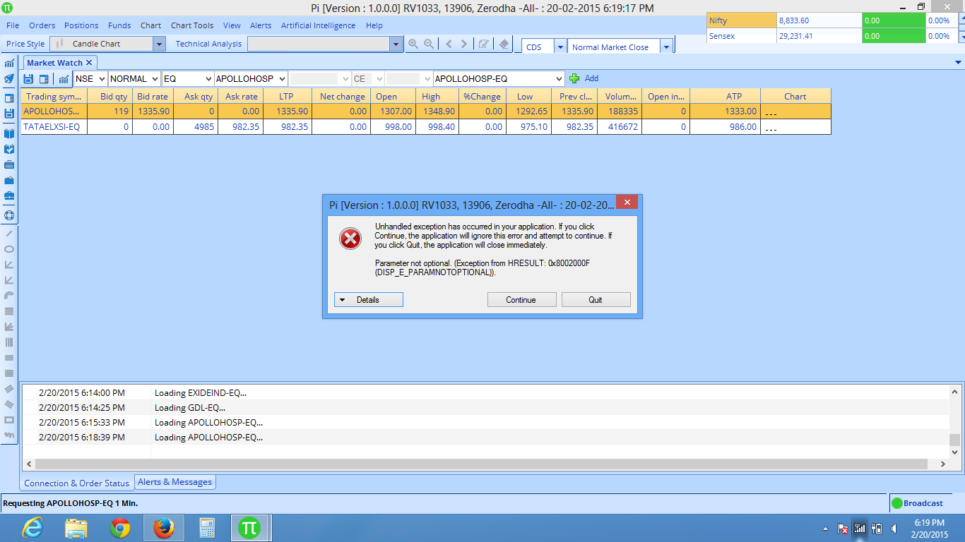Screen dimensions: 965x542
Task: Click the Broadcast status indicator
Action: tap(917, 503)
